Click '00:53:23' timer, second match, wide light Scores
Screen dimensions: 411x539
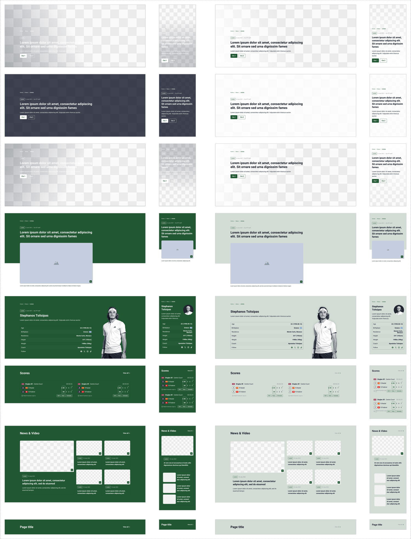click(x=336, y=384)
